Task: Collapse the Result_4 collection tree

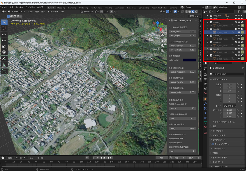Action: coord(208,42)
